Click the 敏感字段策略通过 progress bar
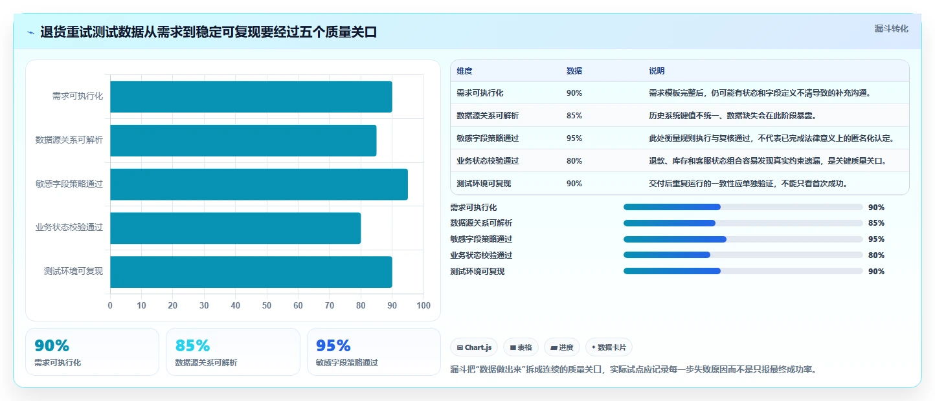The width and height of the screenshot is (935, 401). click(743, 239)
